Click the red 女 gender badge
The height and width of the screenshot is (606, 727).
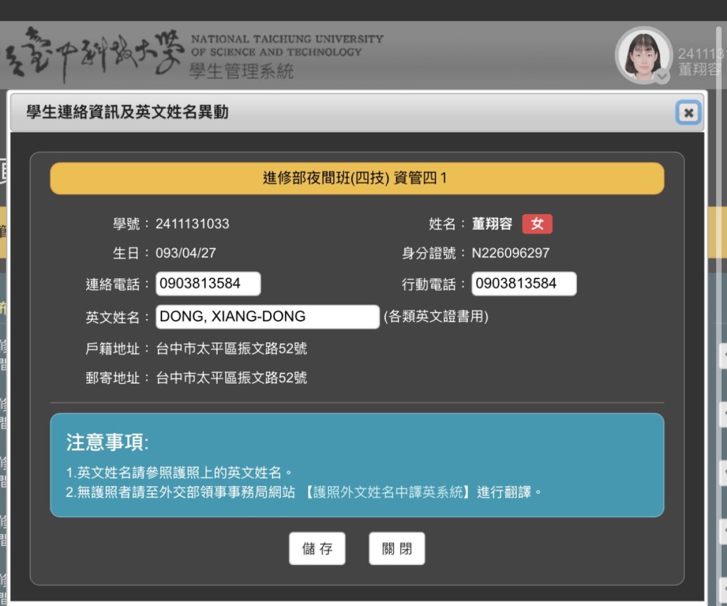pyautogui.click(x=537, y=224)
